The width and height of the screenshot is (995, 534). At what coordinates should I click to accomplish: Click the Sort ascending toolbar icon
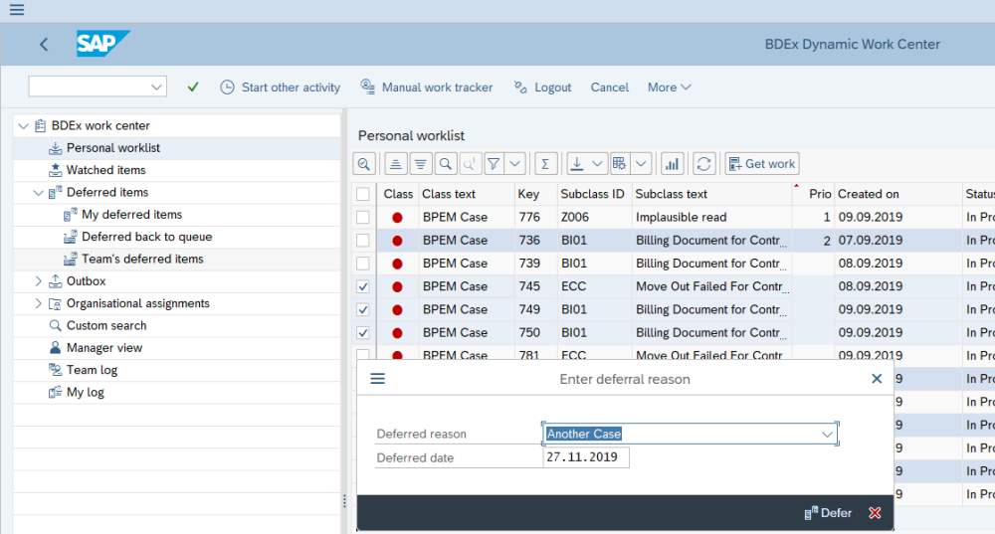pyautogui.click(x=395, y=164)
